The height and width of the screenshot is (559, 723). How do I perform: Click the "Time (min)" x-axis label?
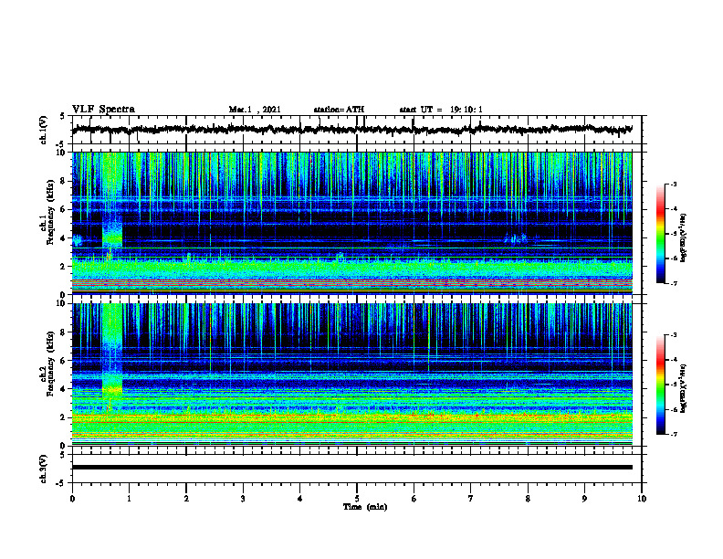365,507
